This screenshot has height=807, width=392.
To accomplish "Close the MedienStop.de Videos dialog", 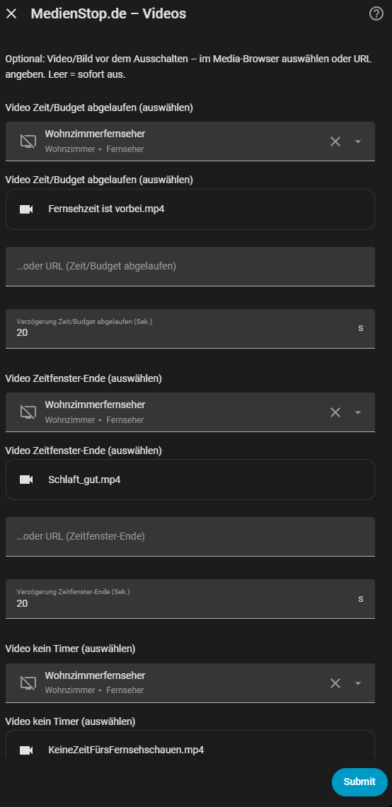I will tap(11, 14).
